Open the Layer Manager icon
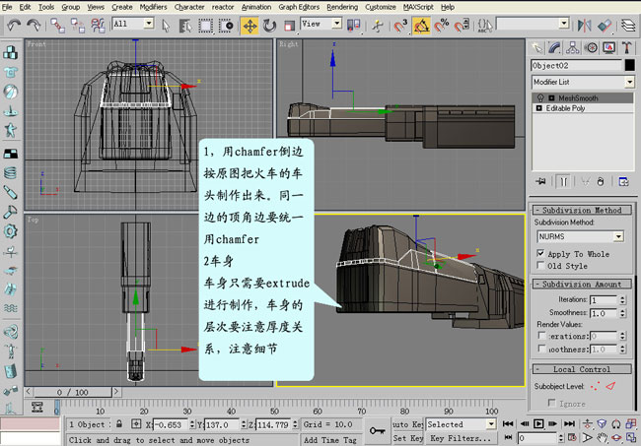 coord(628,26)
